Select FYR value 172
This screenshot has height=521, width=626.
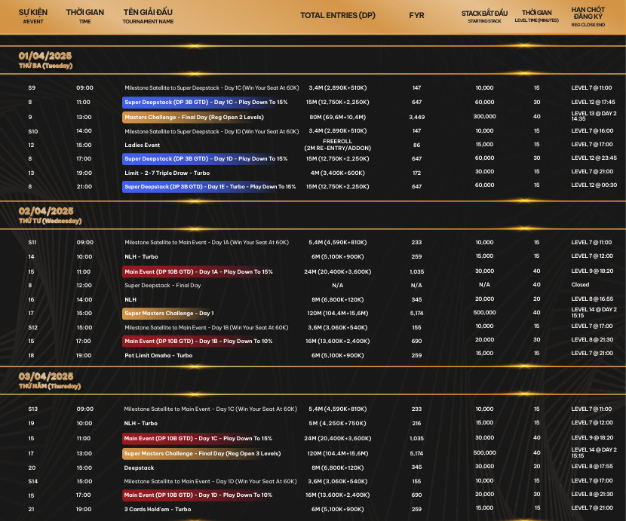click(416, 173)
